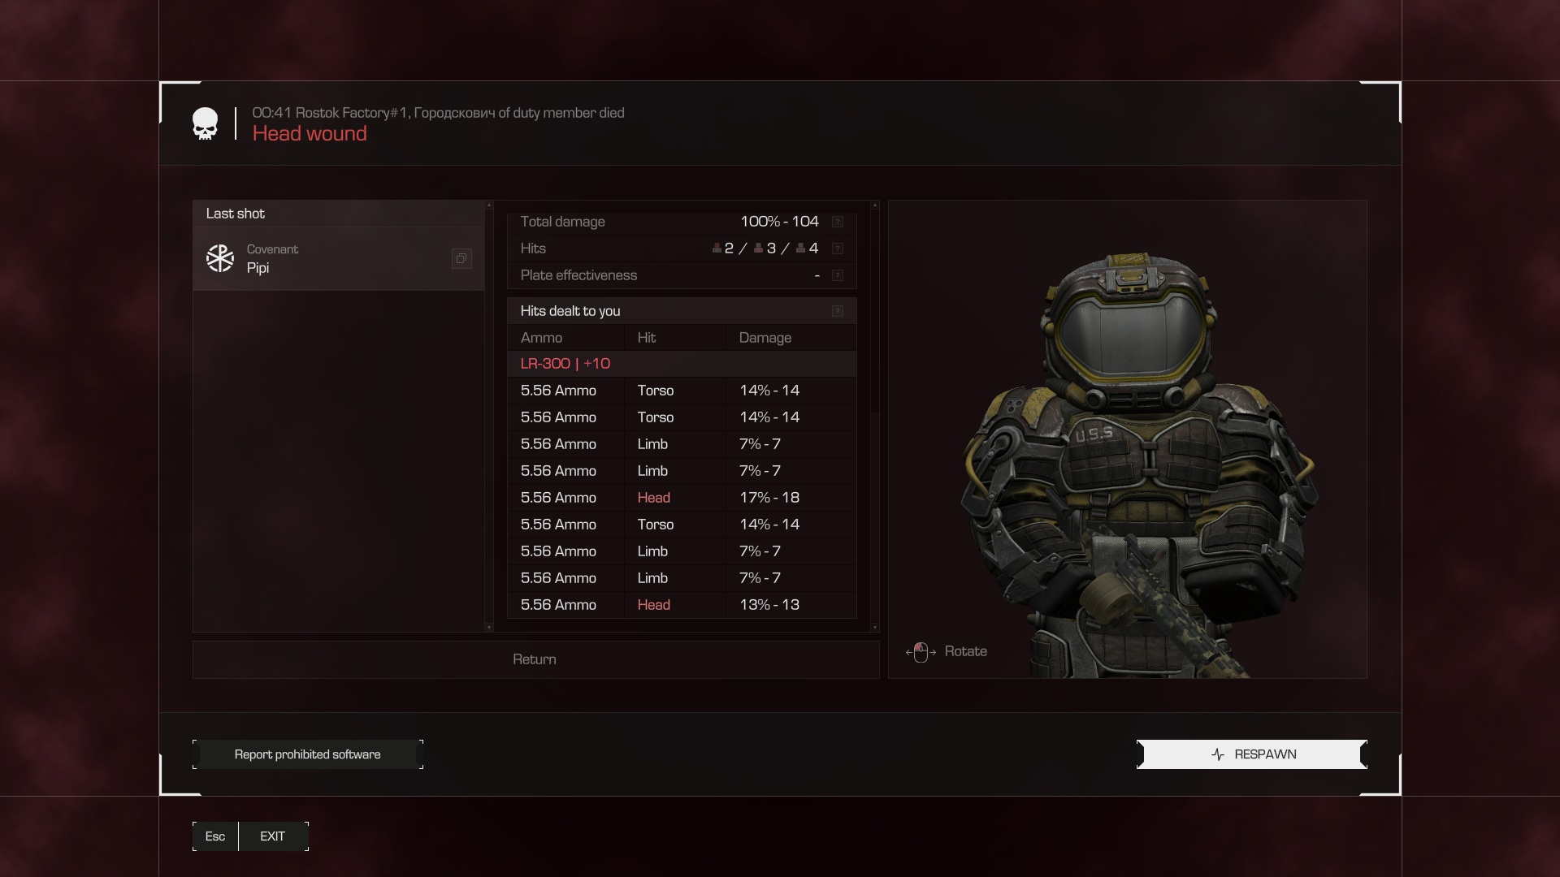1560x877 pixels.
Task: Click the first head-hits figure icon
Action: pyautogui.click(x=717, y=248)
